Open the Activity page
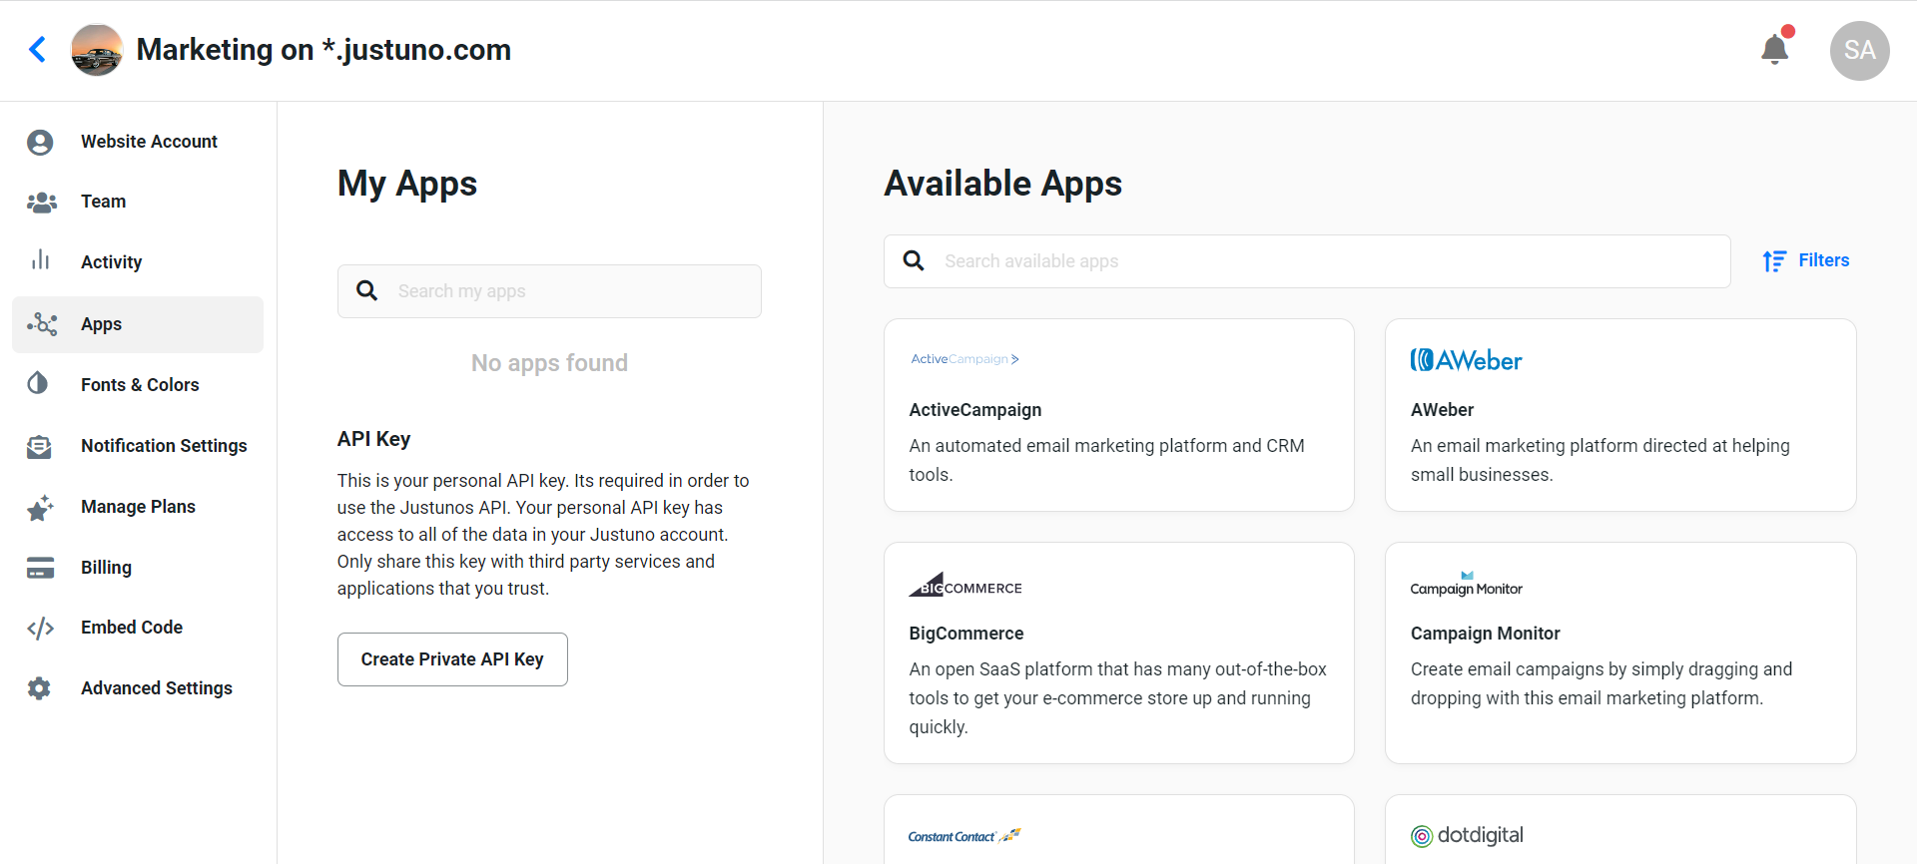This screenshot has width=1917, height=864. click(138, 262)
